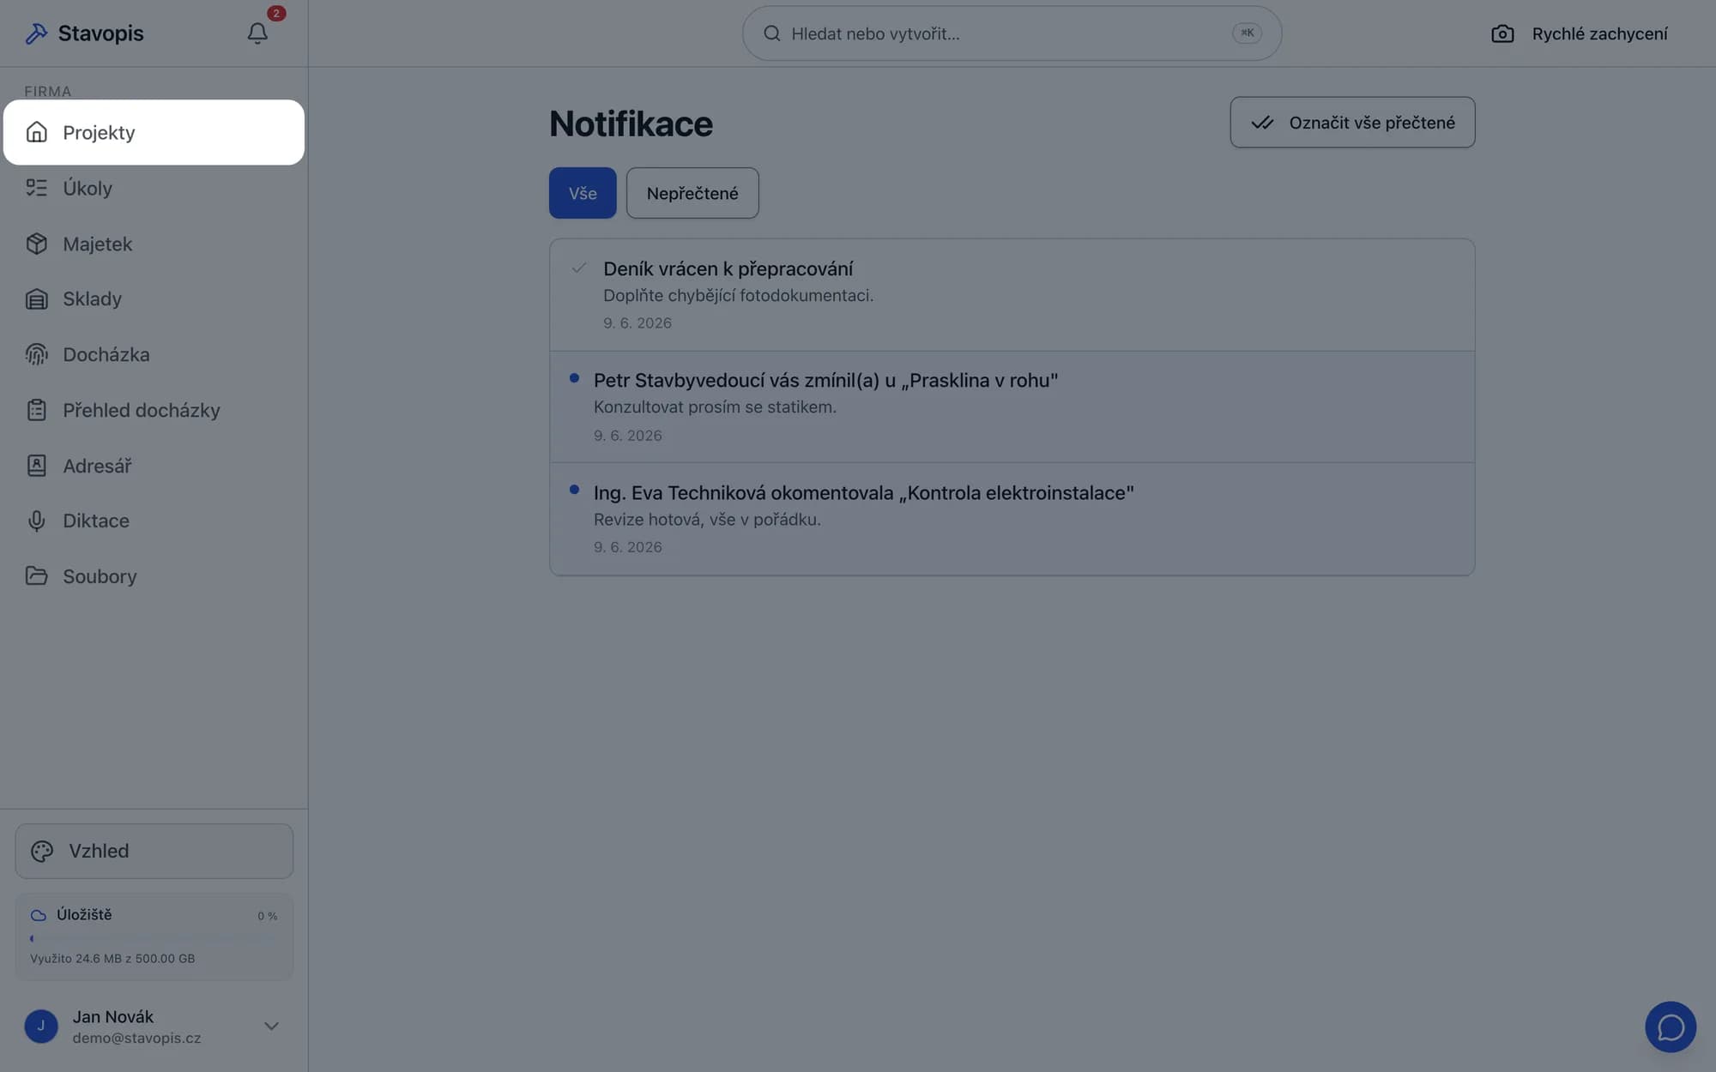Image resolution: width=1716 pixels, height=1072 pixels.
Task: Click text Konzultovat prosím se statikem
Action: click(x=715, y=407)
